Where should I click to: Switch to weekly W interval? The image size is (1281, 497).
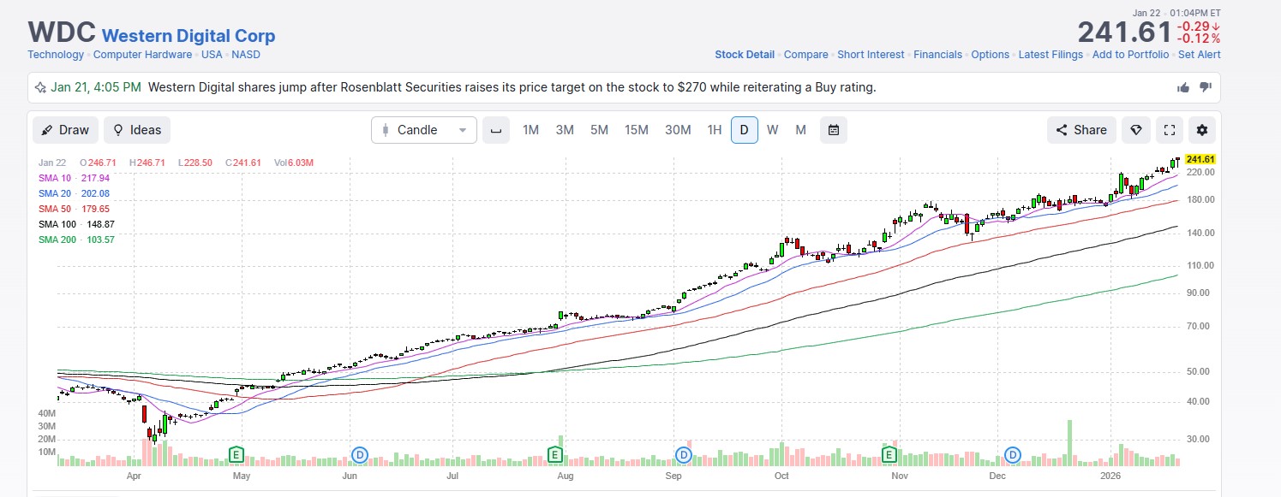tap(772, 130)
